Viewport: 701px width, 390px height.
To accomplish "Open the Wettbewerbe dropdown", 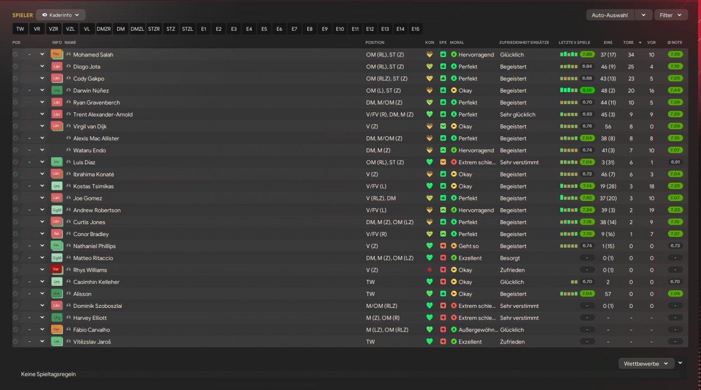I will coord(646,363).
